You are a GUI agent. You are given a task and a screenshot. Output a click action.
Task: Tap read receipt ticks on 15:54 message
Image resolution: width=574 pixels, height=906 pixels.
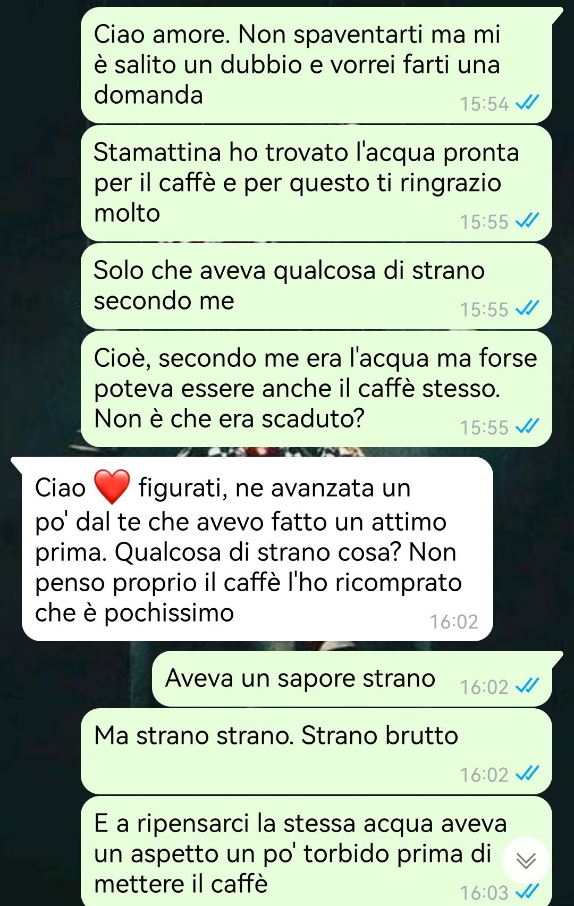(x=528, y=103)
